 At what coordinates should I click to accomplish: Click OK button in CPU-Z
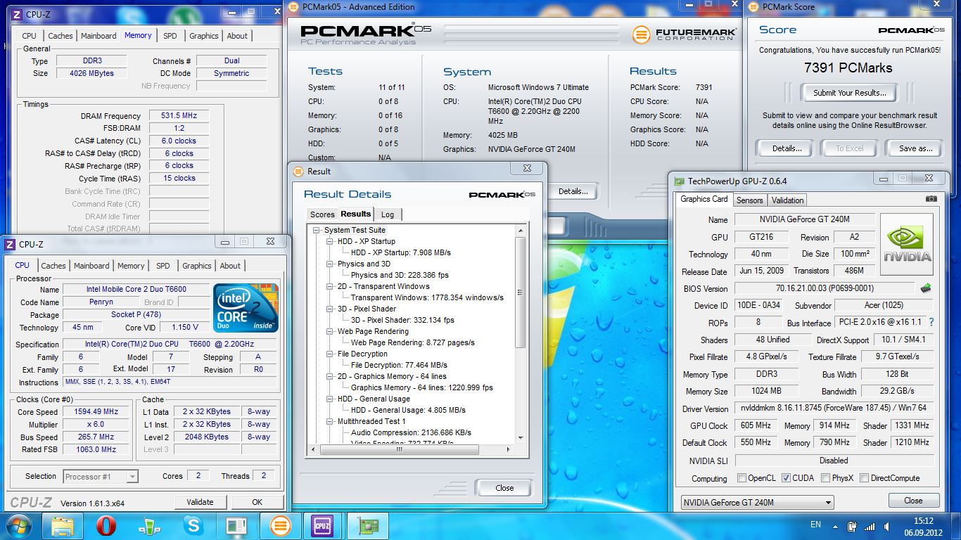tap(257, 502)
